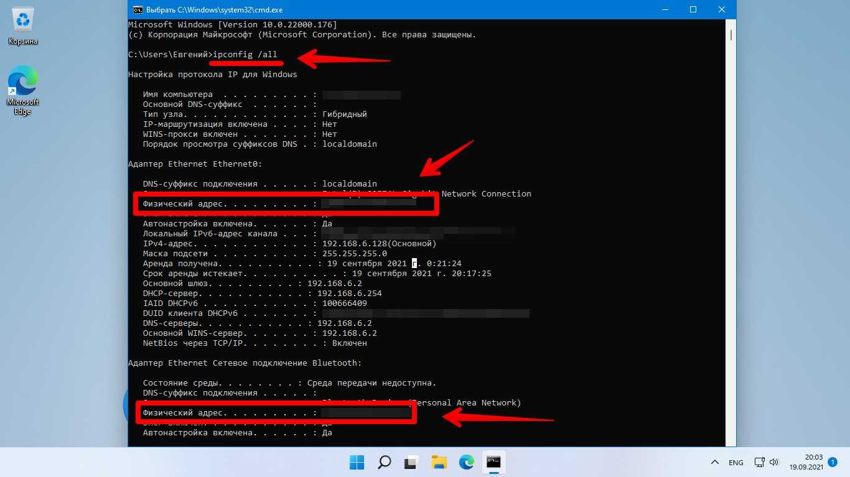Click the 'Основной WINS-сервер' line
Image resolution: width=850 pixels, height=477 pixels.
pyautogui.click(x=259, y=333)
